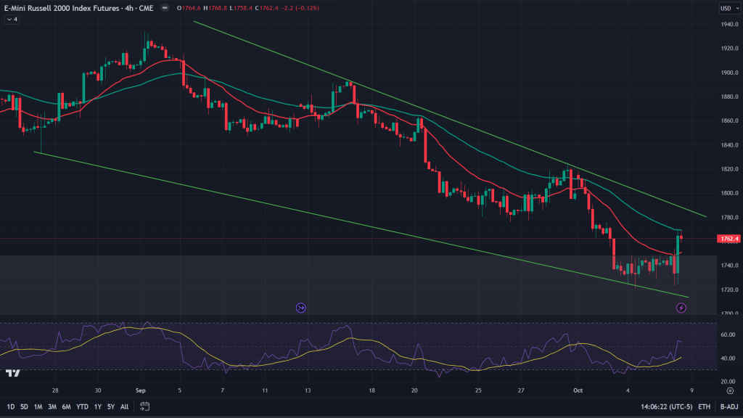The width and height of the screenshot is (743, 418).
Task: Toggle the ETH extended hours session
Action: click(x=704, y=406)
